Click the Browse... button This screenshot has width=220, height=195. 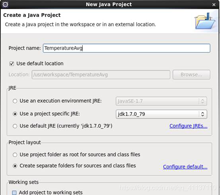[191, 75]
